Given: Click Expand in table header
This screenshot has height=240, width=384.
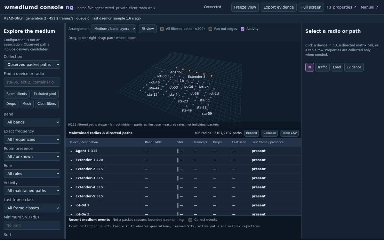Looking at the screenshot, I should [252, 133].
